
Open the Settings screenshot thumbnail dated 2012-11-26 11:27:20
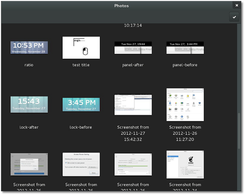pos(185,105)
